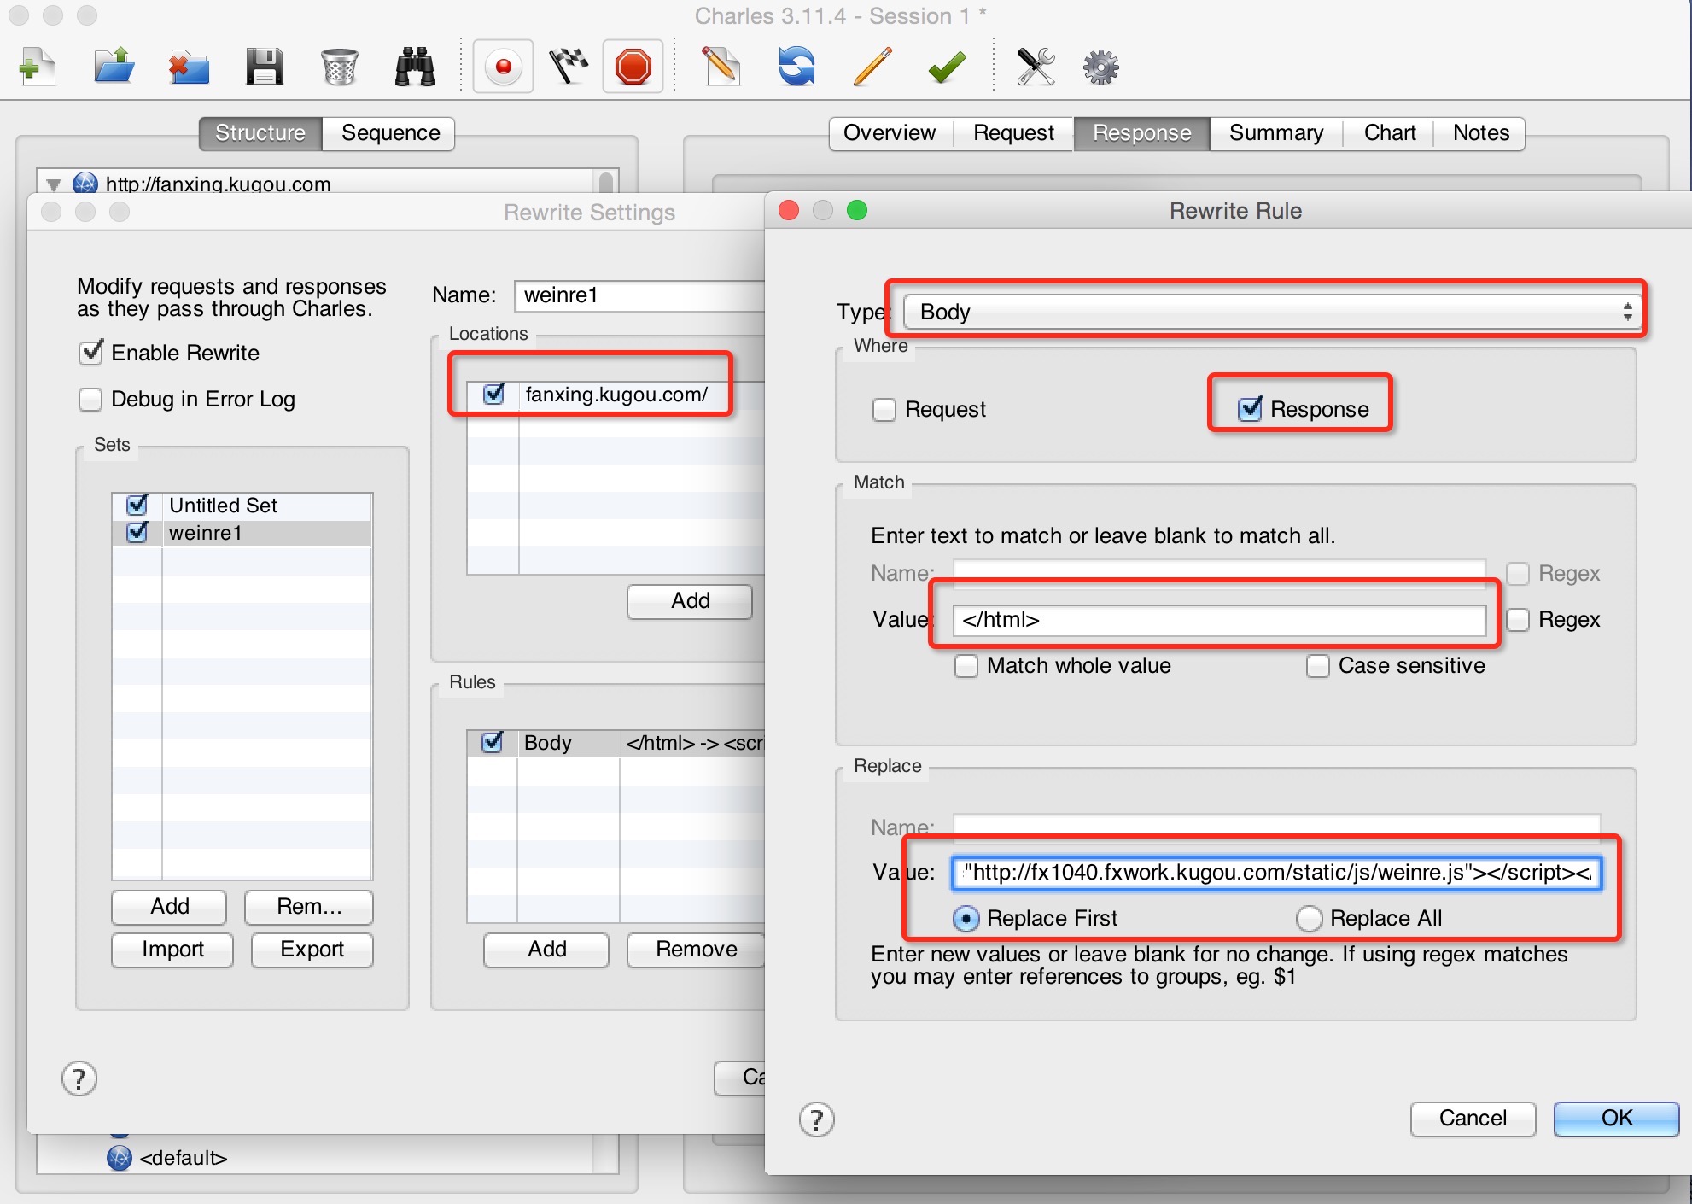
Task: Toggle throttling with the checkered flag icon
Action: point(568,67)
